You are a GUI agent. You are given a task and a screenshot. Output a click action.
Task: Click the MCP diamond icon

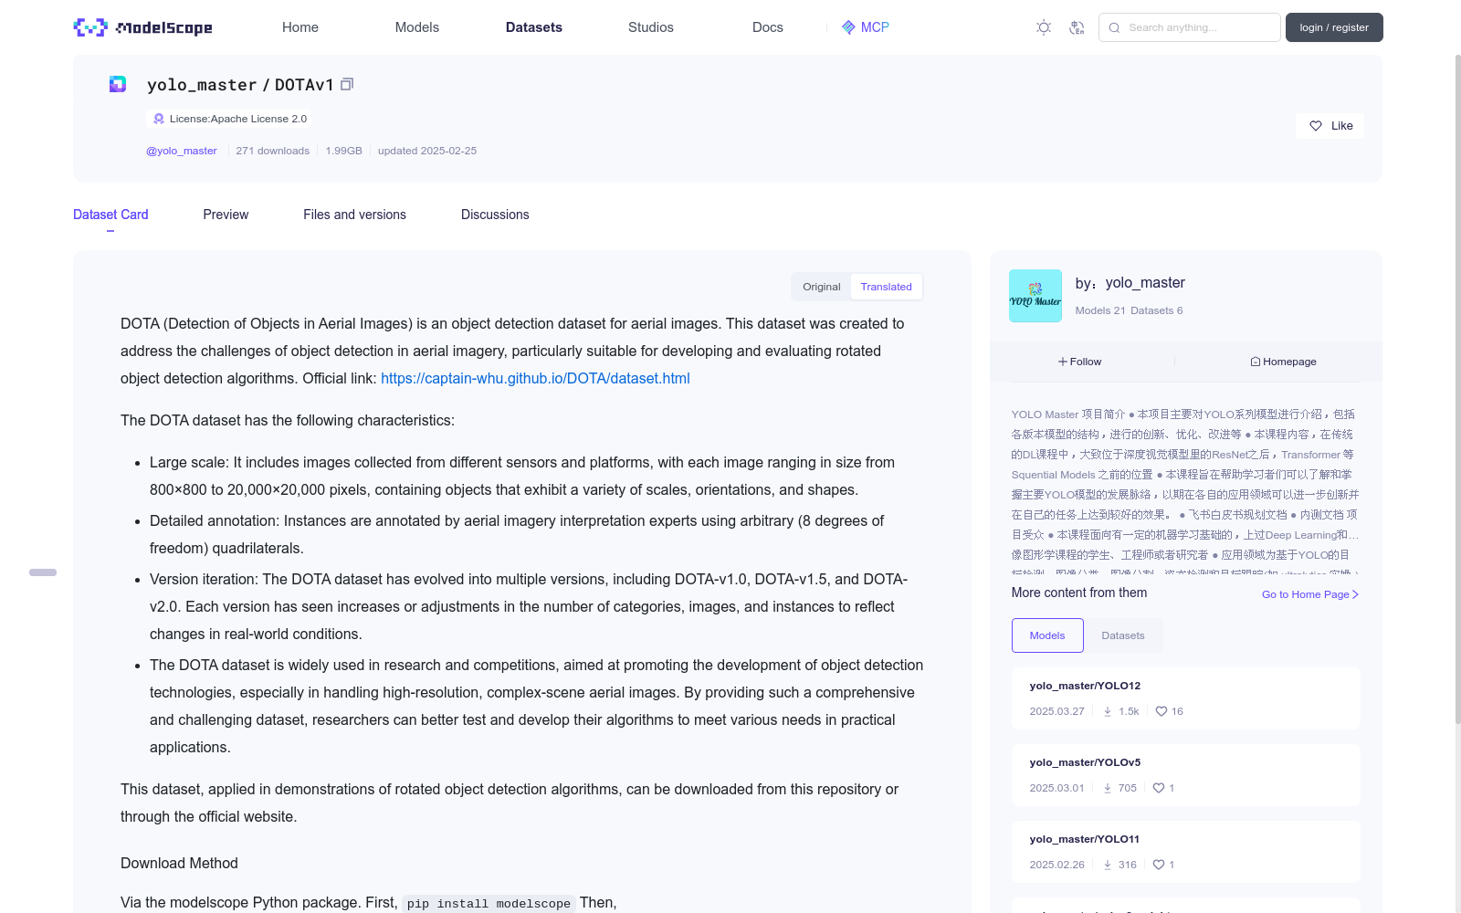click(848, 27)
